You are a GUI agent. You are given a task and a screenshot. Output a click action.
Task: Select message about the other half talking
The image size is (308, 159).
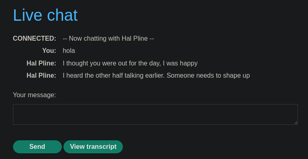pyautogui.click(x=156, y=75)
